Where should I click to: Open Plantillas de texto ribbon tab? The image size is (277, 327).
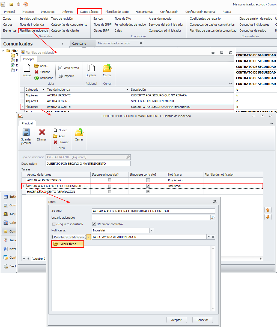click(x=117, y=12)
